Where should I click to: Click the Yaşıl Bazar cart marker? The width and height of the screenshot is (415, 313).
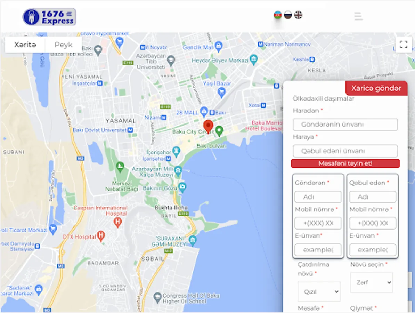[x=221, y=93]
